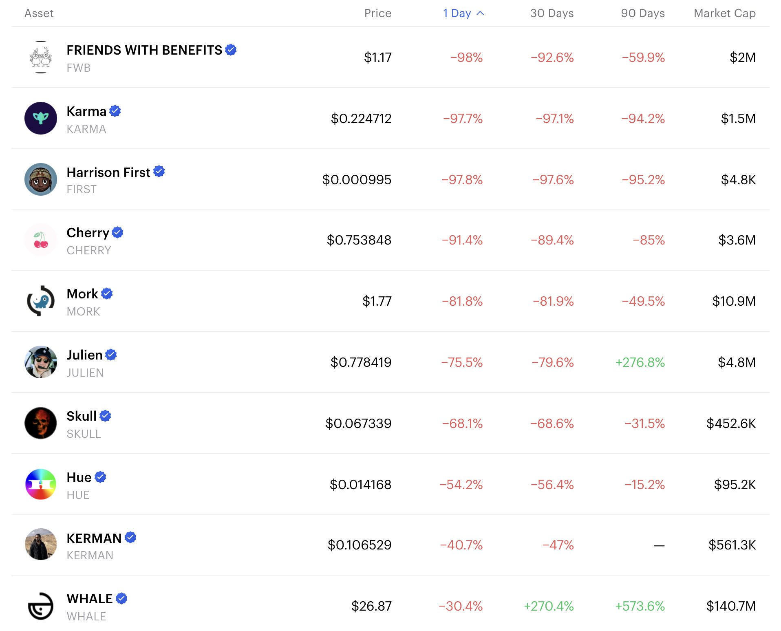Open the Skull token icon

coord(41,423)
